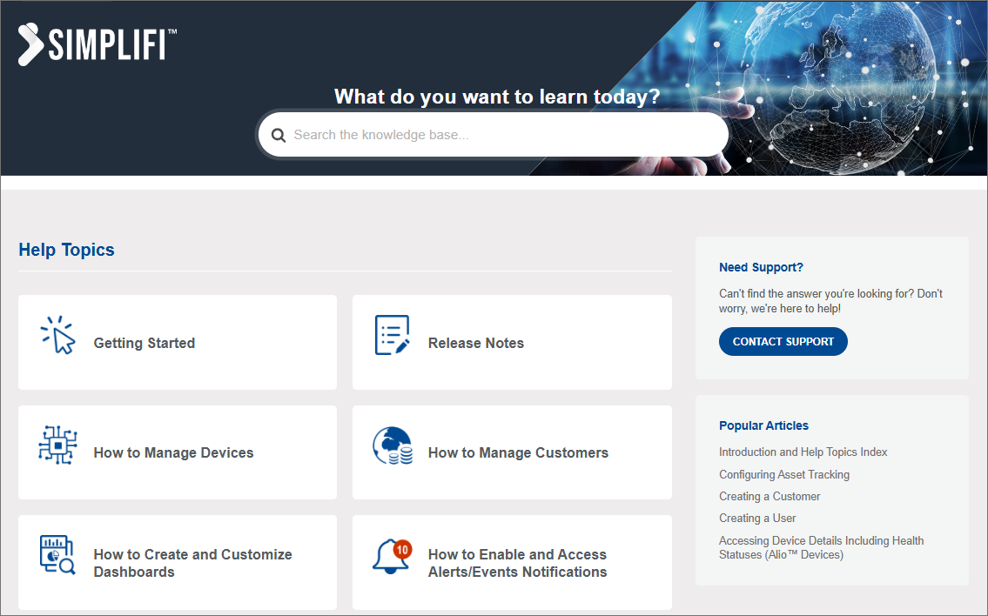Image resolution: width=988 pixels, height=616 pixels.
Task: Click the Simplifi logo
Action: click(x=97, y=44)
